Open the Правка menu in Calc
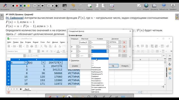The image size is (179, 100). (x=16, y=42)
